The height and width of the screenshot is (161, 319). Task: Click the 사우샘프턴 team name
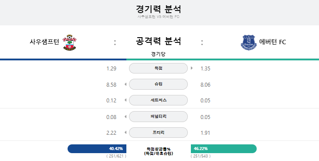pos(44,42)
